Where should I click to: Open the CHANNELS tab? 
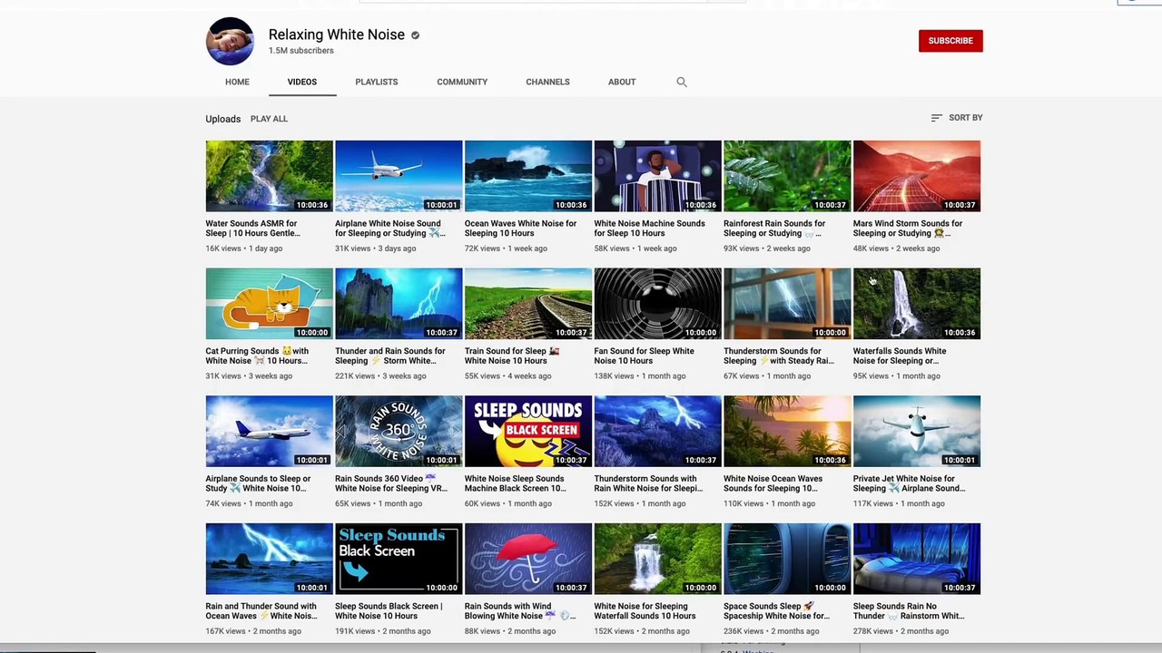[547, 82]
